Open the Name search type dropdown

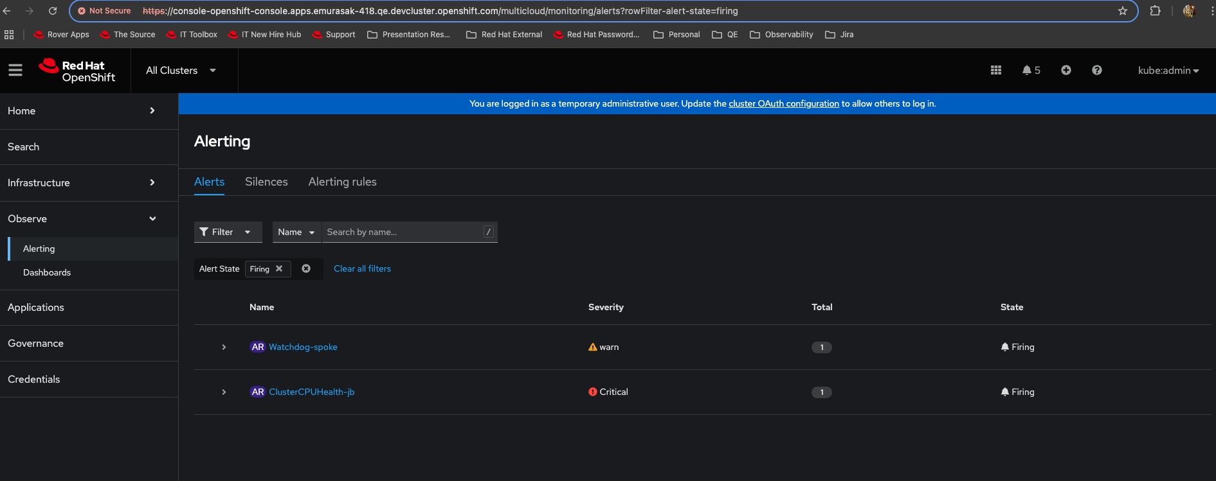297,232
